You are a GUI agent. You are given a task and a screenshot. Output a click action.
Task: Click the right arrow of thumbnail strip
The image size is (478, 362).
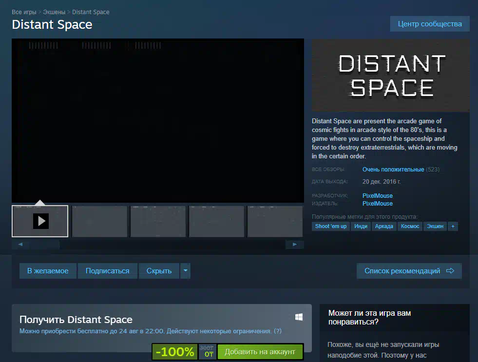294,245
